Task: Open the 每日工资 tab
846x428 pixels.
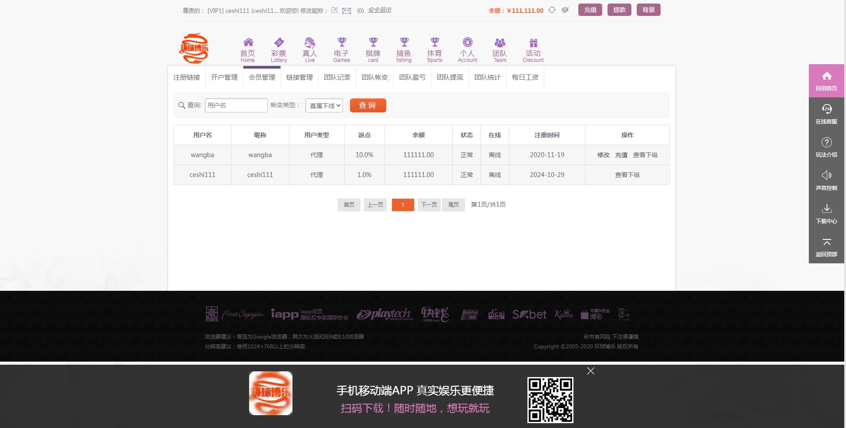Action: click(x=525, y=77)
